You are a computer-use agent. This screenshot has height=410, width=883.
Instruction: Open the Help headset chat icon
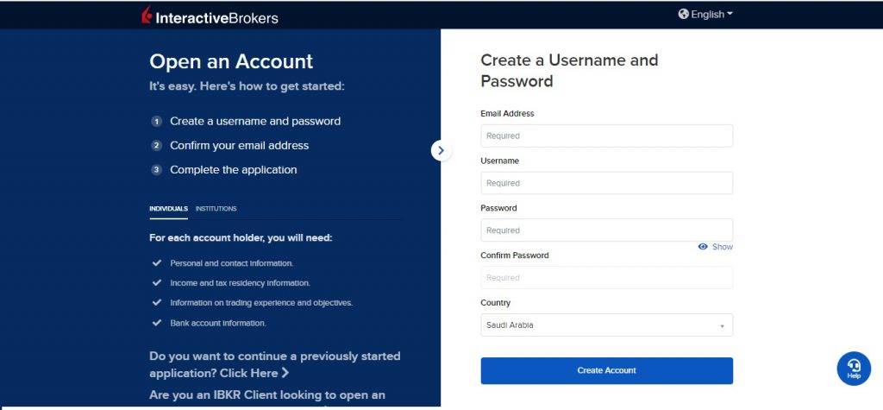854,369
